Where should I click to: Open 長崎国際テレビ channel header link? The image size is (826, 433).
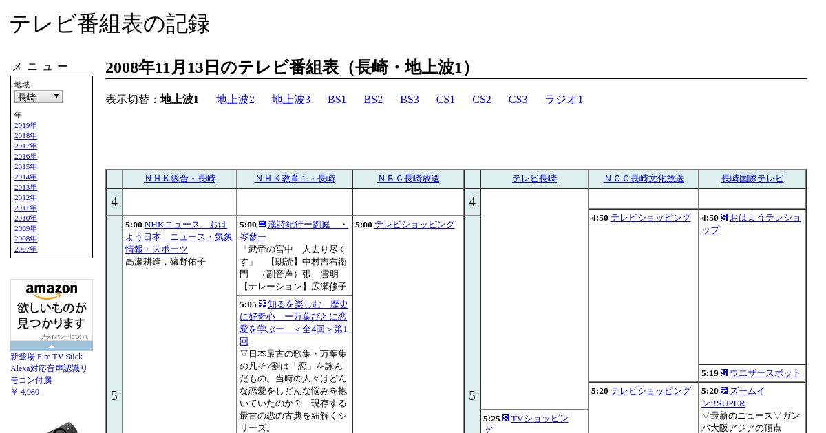coord(752,179)
